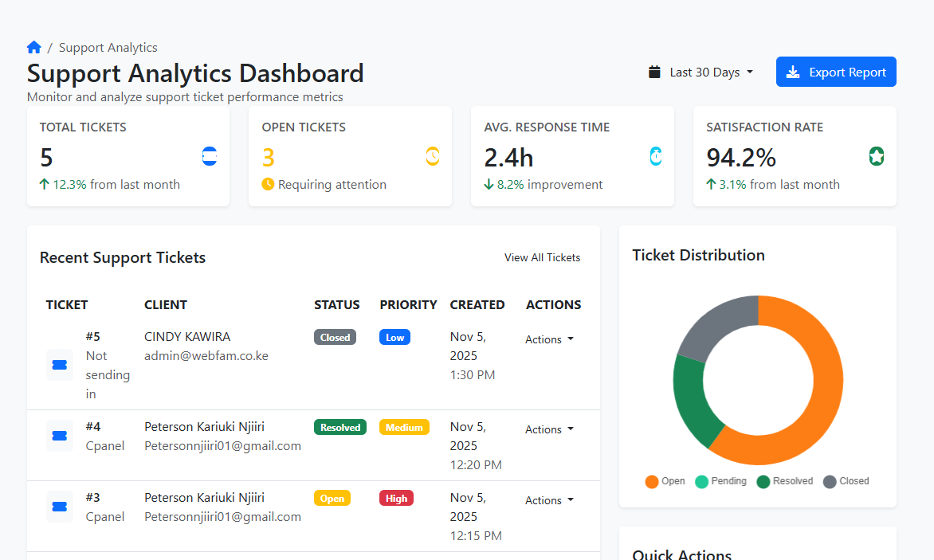Click the home icon in the breadcrumb

tap(33, 47)
